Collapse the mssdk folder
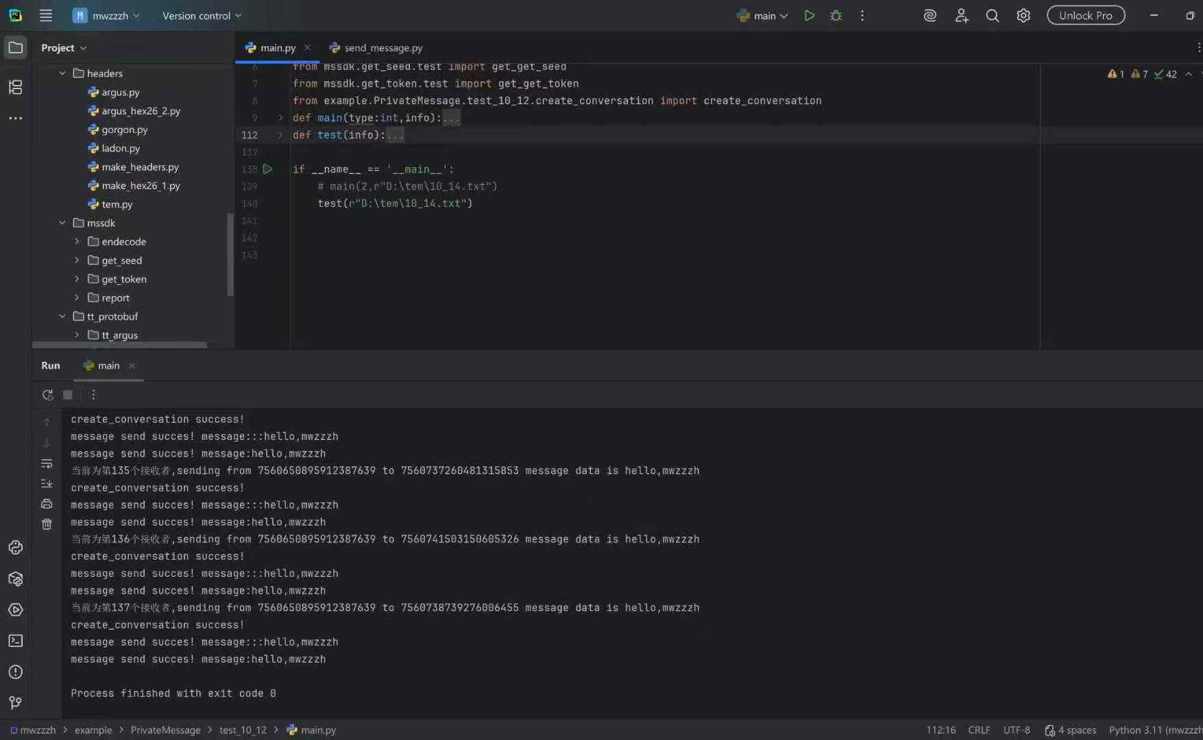The image size is (1203, 740). (x=62, y=223)
